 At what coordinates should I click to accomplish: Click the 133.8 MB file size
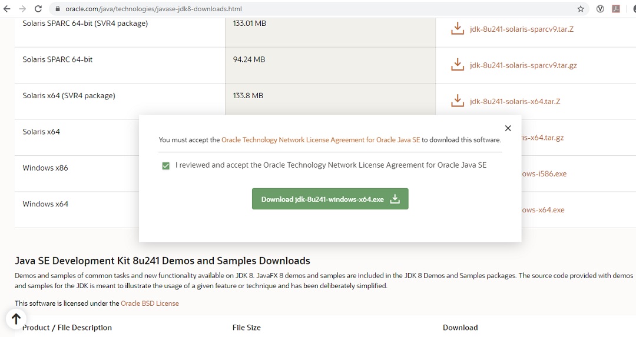pos(249,96)
